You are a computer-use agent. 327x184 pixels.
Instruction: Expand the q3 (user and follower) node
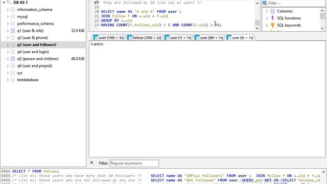pos(8,45)
